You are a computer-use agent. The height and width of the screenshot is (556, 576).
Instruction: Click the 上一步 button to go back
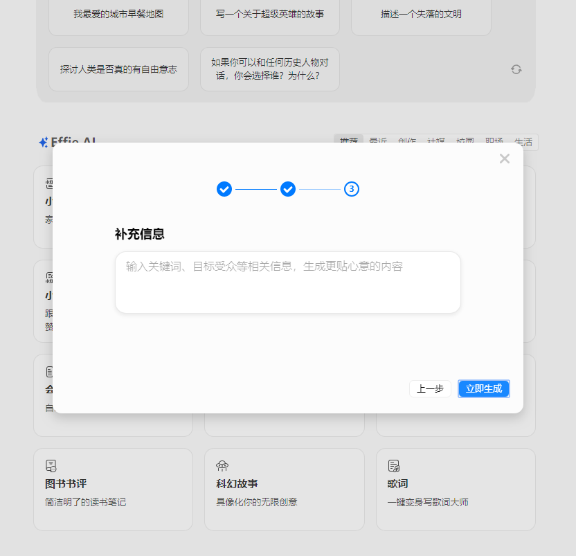pyautogui.click(x=430, y=388)
